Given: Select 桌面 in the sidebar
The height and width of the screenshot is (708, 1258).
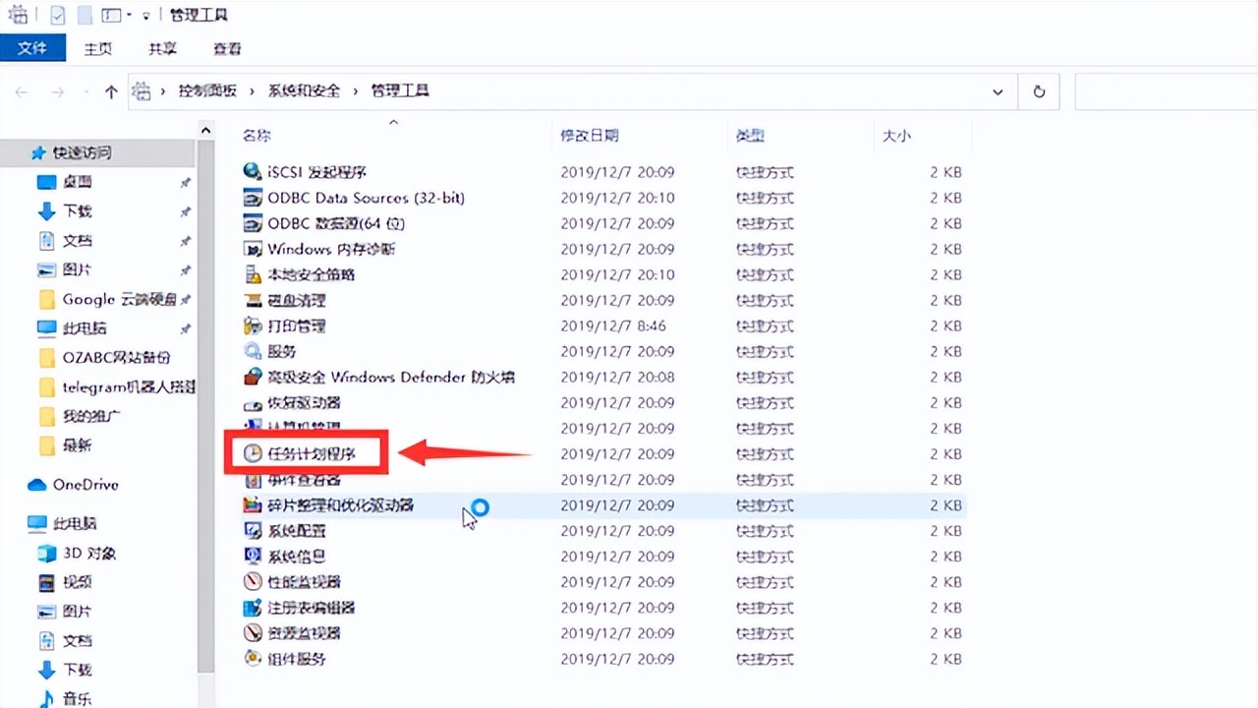Looking at the screenshot, I should point(79,181).
